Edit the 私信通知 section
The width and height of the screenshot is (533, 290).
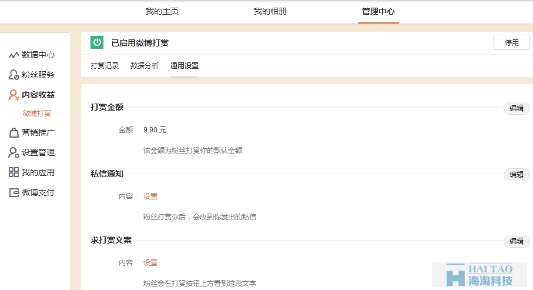point(517,175)
